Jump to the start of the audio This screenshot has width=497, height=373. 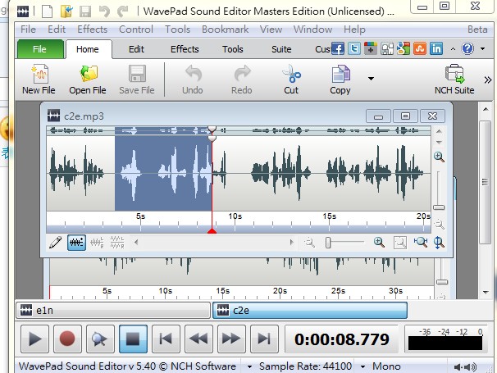[166, 339]
